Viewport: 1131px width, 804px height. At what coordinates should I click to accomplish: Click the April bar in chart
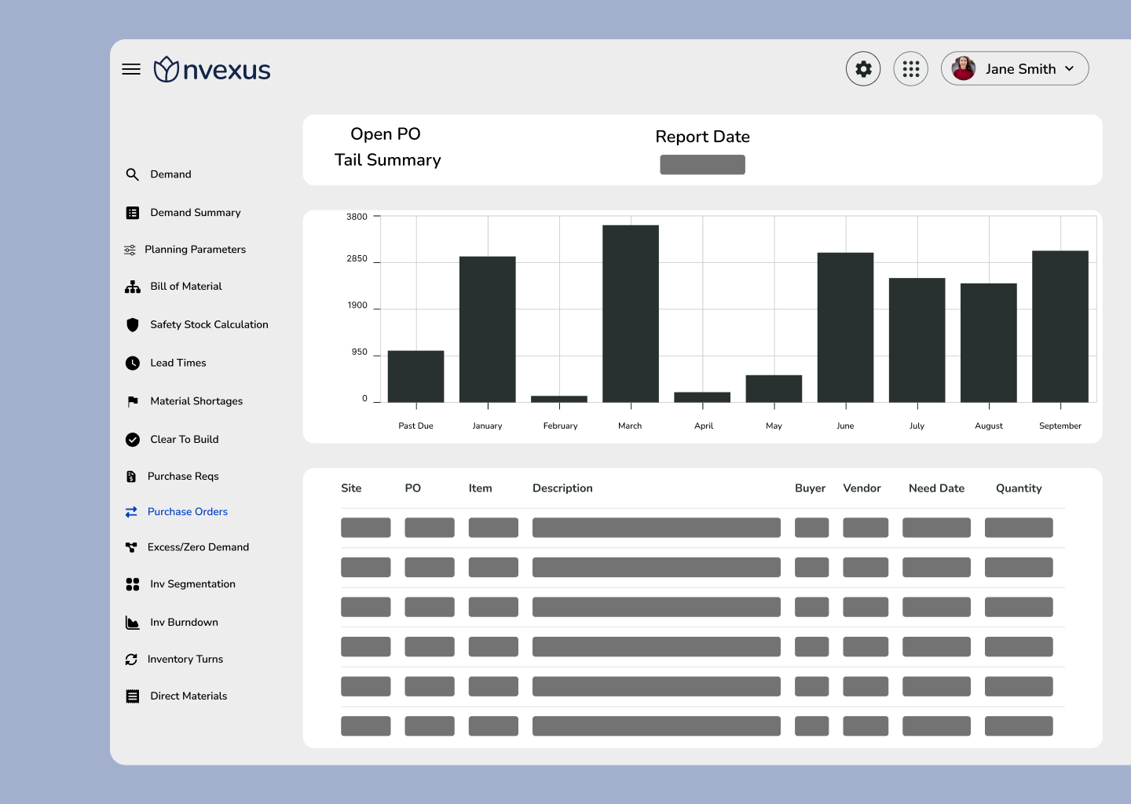click(702, 397)
